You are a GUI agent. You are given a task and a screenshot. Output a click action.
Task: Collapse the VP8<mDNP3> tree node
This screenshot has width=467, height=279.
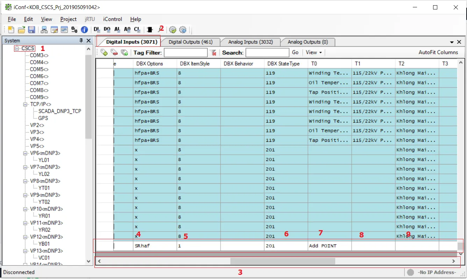[x=26, y=181]
